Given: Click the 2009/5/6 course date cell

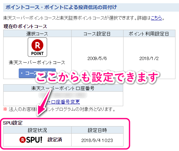Looking at the screenshot, I should [x=97, y=58].
